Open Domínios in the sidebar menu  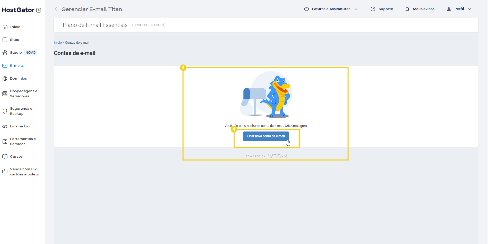coord(18,79)
